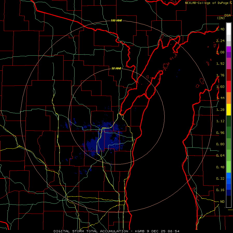Click the 100 NMI range ring label

coord(116,20)
